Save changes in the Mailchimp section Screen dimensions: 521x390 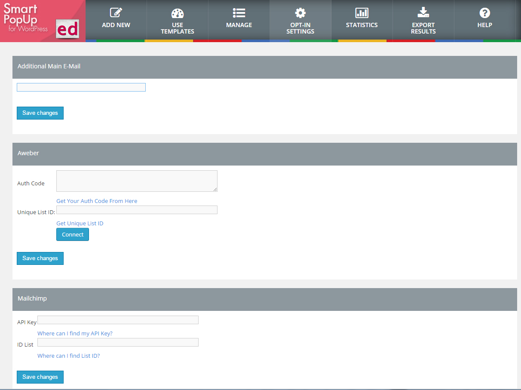[40, 377]
